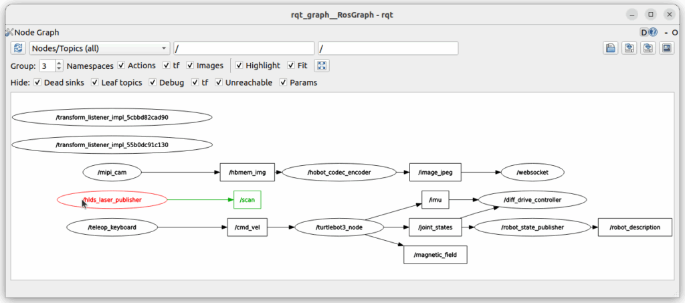
Task: Toggle the Images group checkbox
Action: (190, 66)
